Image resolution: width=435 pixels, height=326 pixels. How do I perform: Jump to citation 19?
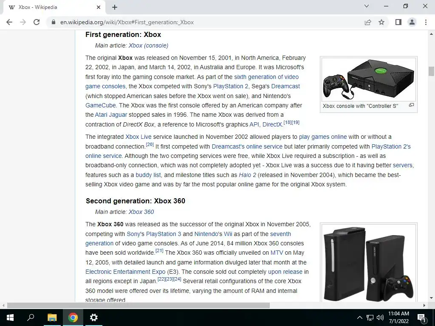(x=296, y=122)
